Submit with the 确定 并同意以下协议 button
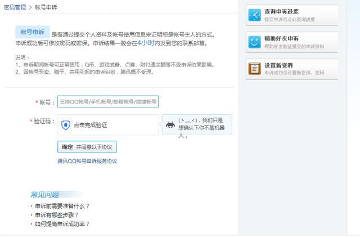The height and width of the screenshot is (238, 360). pyautogui.click(x=87, y=147)
